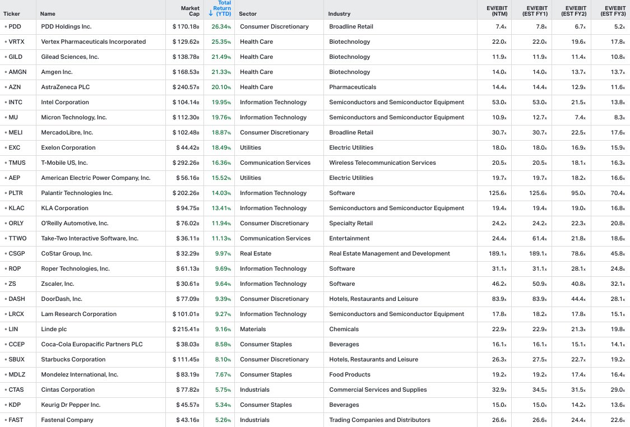Select Zscaler, Inc. name
The image size is (630, 427).
[x=58, y=284]
